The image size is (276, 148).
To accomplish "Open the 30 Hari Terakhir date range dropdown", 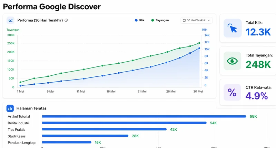I will point(196,20).
